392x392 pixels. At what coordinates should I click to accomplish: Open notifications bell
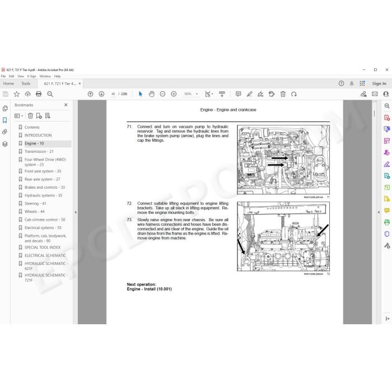point(352,84)
